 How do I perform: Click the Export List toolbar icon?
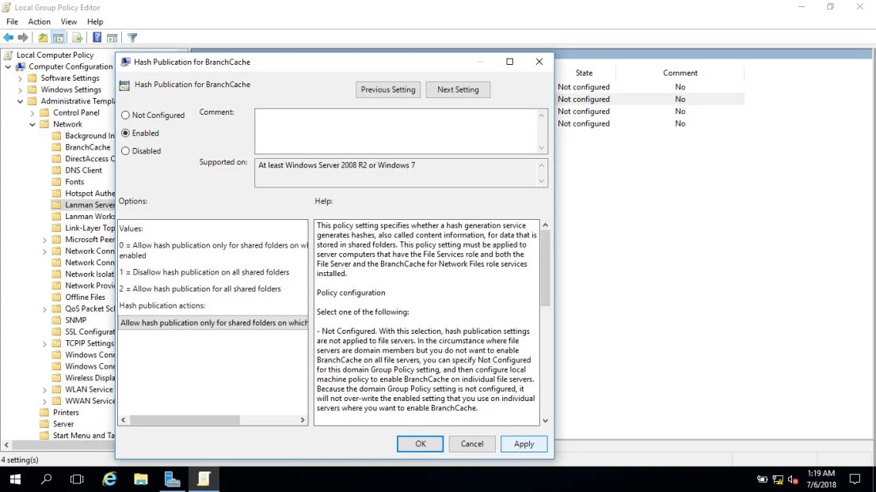pyautogui.click(x=77, y=37)
